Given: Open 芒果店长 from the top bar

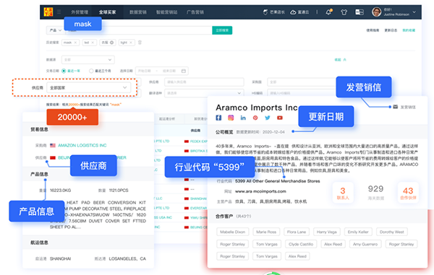Looking at the screenshot, I should point(273,12).
